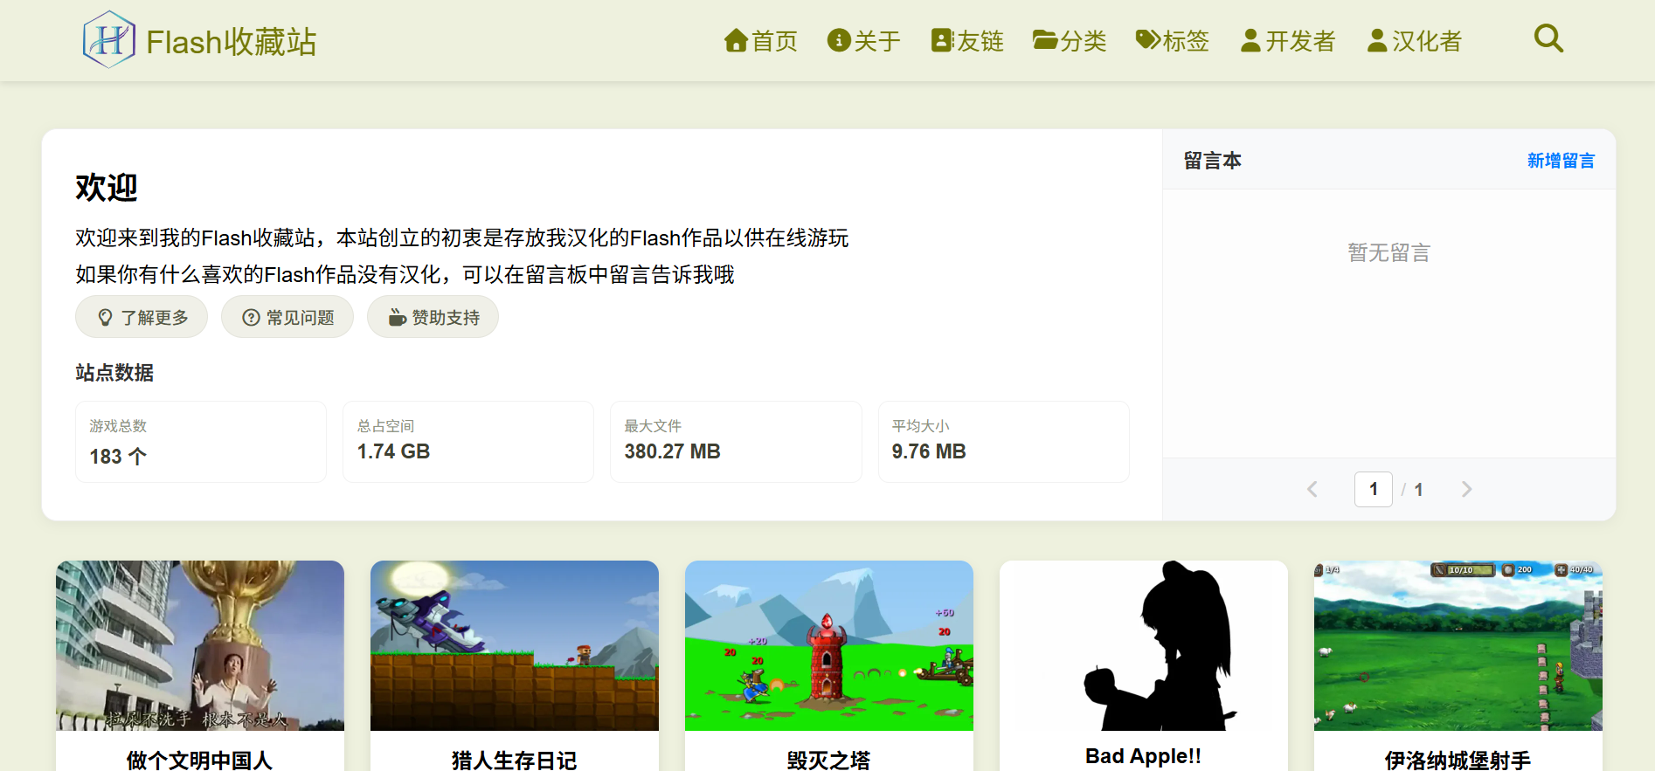Click the 赞助支持 sponsor button
This screenshot has width=1655, height=771.
(x=433, y=317)
